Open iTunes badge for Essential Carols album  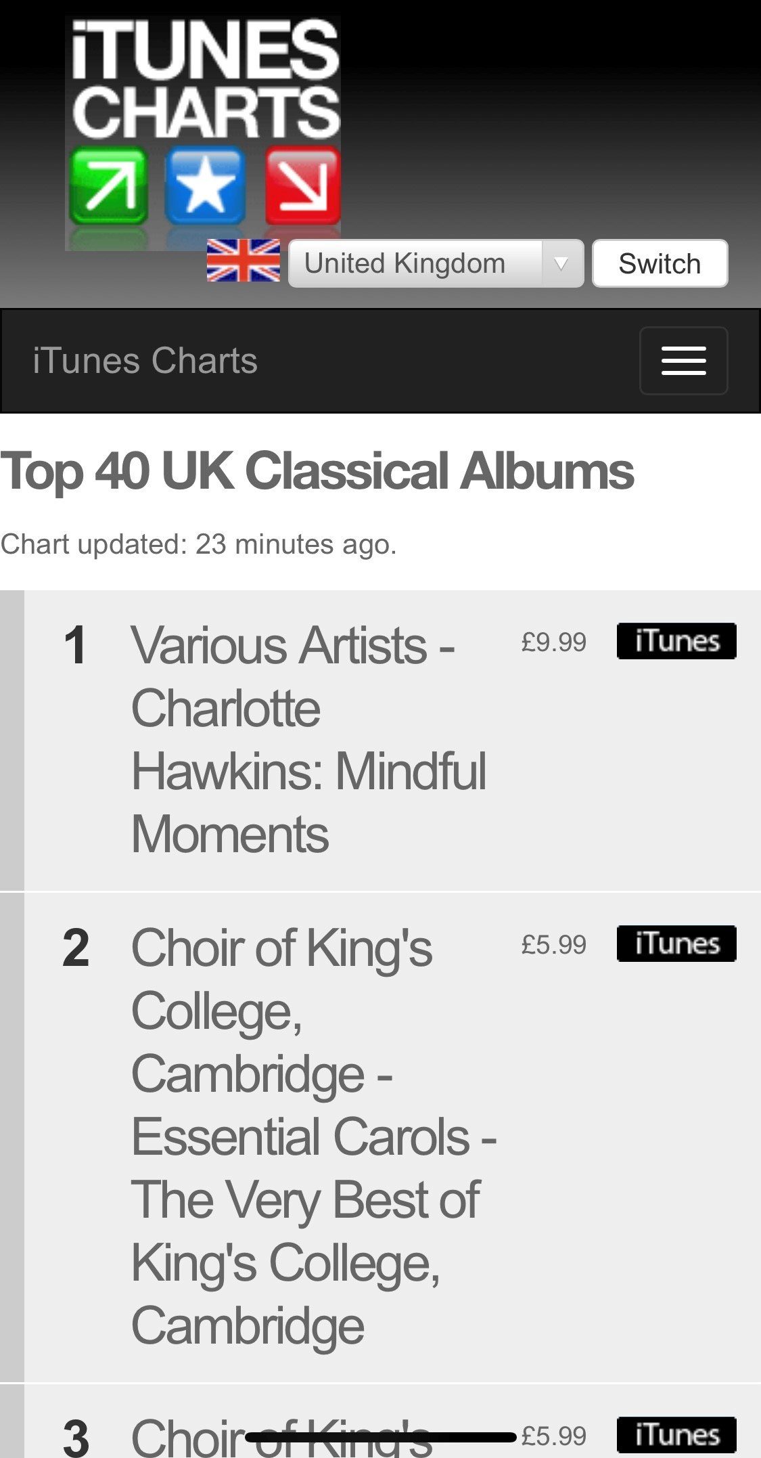(676, 944)
